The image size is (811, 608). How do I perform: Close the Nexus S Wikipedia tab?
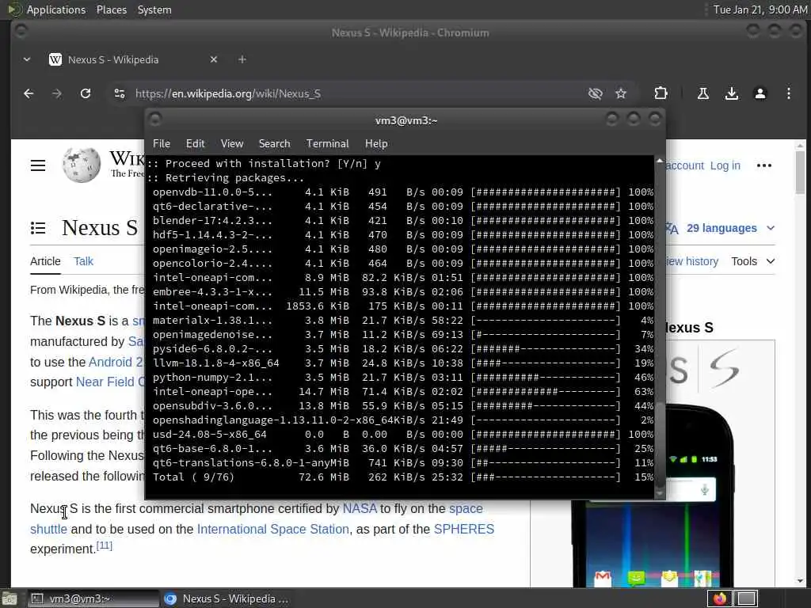(x=214, y=59)
